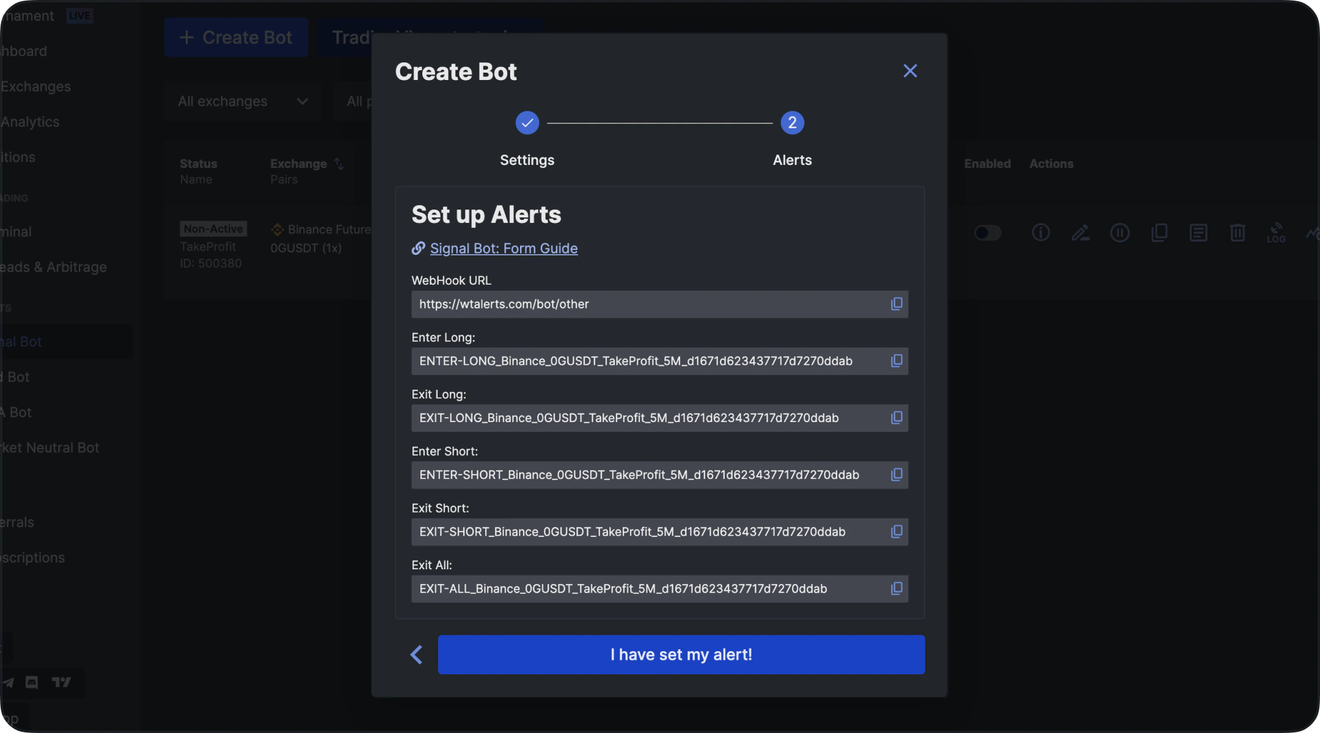Copy the Exit All alert message

pos(896,588)
